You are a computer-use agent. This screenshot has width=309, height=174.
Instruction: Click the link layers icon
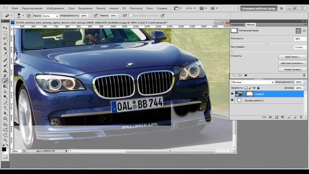pos(264,117)
